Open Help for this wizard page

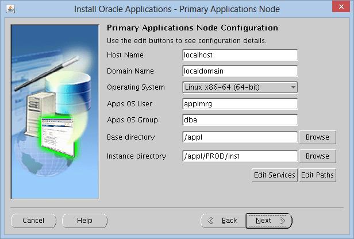tap(84, 221)
